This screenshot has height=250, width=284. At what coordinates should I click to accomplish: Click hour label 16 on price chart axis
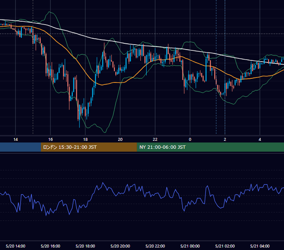click(51, 139)
